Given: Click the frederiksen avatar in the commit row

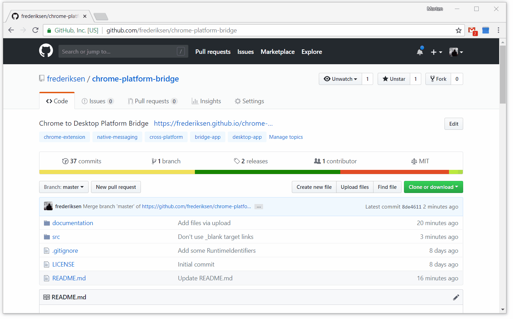Looking at the screenshot, I should (x=48, y=206).
